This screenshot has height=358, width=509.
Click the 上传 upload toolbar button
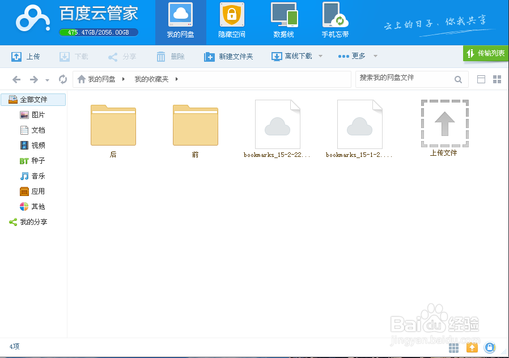click(x=26, y=57)
